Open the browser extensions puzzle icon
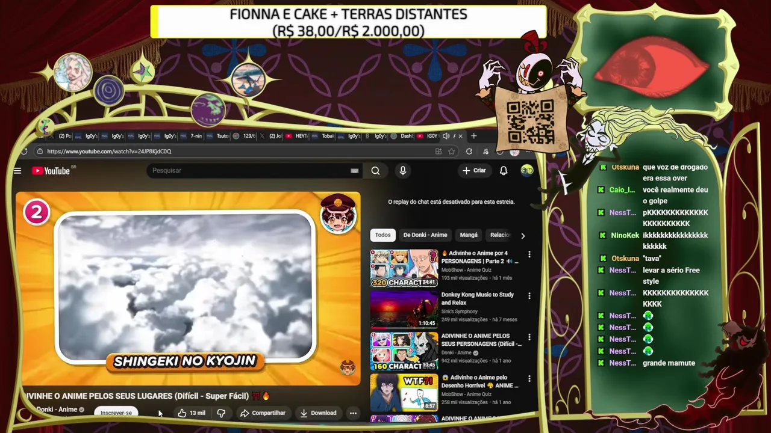Viewport: 771px width, 433px height. pyautogui.click(x=469, y=152)
